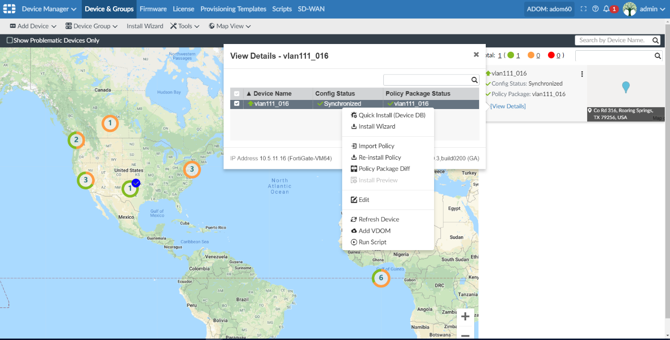Close the View Details dialog
The height and width of the screenshot is (340, 670).
click(x=476, y=55)
